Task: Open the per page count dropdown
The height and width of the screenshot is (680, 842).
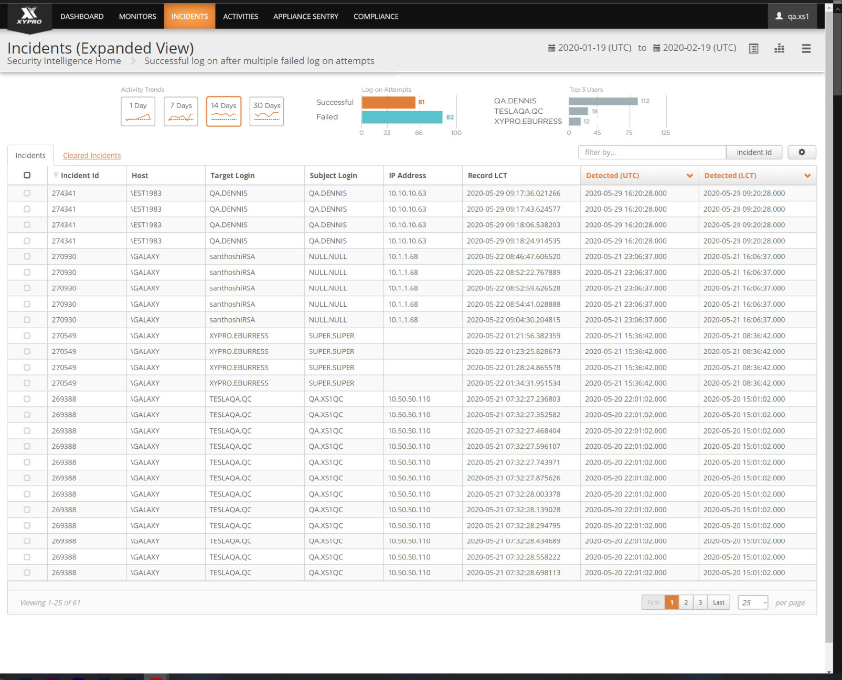Action: [753, 602]
